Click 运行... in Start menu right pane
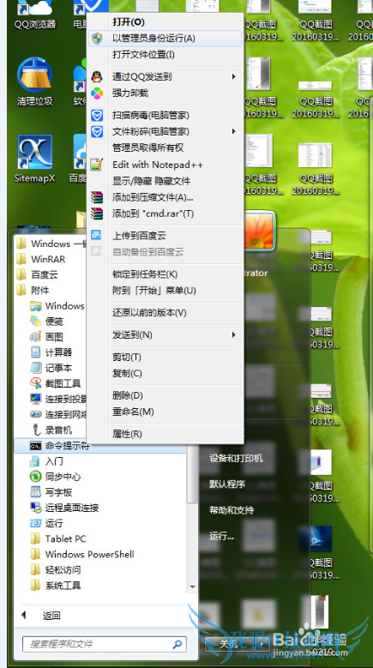Viewport: 373px width, 668px height. 221,536
